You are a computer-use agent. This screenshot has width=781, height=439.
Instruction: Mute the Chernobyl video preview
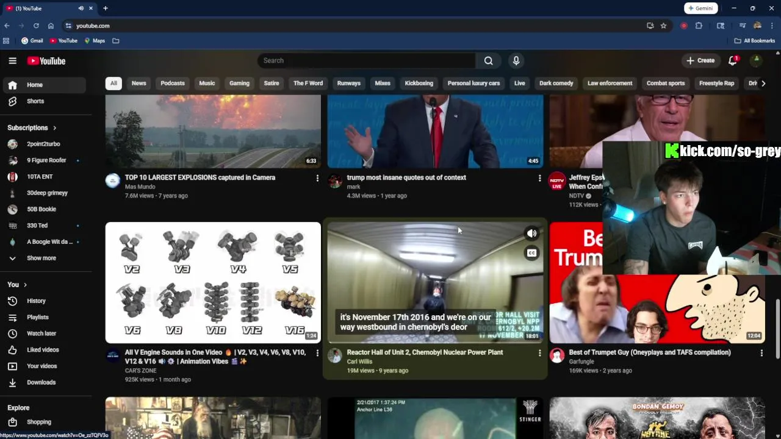[x=532, y=234]
